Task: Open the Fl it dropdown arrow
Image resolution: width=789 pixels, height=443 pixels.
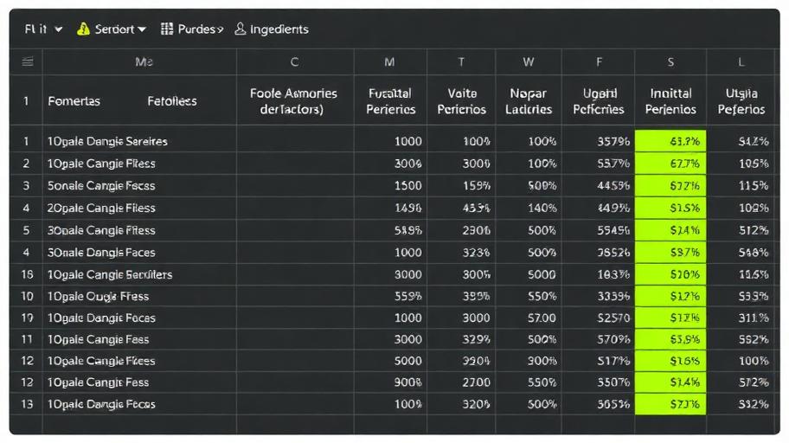Action: pos(58,29)
